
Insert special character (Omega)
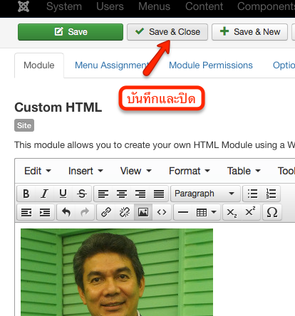pyautogui.click(x=272, y=212)
